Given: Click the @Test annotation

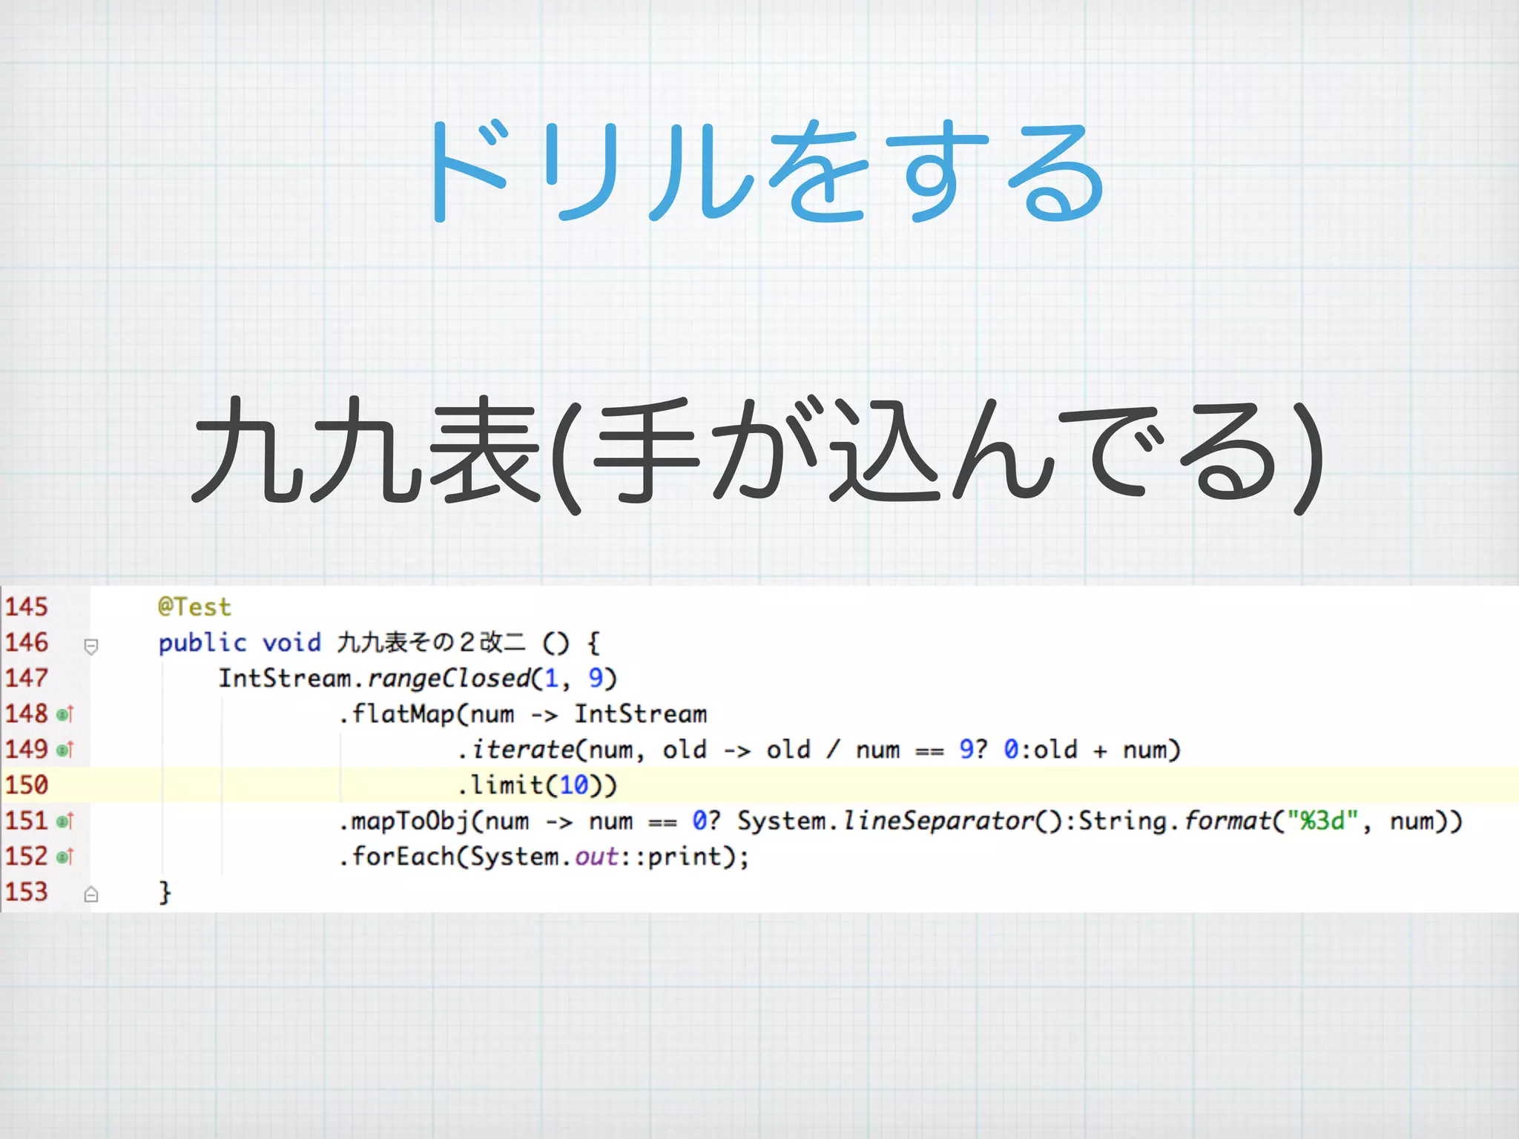Looking at the screenshot, I should (x=194, y=607).
